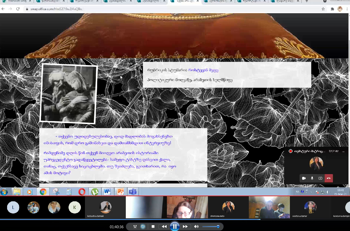This screenshot has height=231, width=350.
Task: Go forward in Chrome
Action: pyautogui.click(x=10, y=9)
